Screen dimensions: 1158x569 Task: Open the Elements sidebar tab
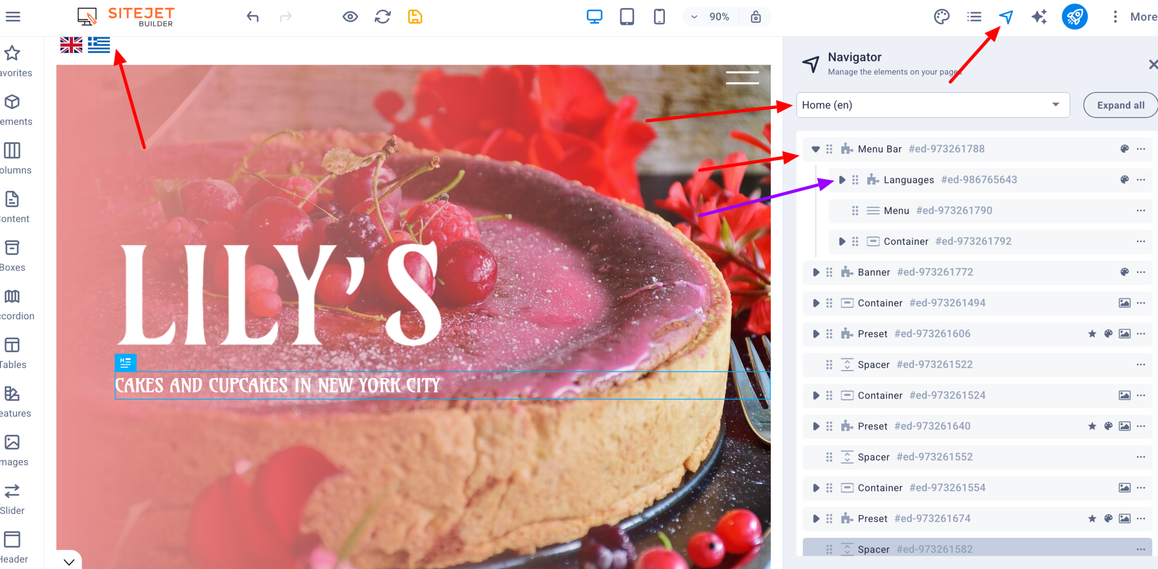pyautogui.click(x=13, y=110)
